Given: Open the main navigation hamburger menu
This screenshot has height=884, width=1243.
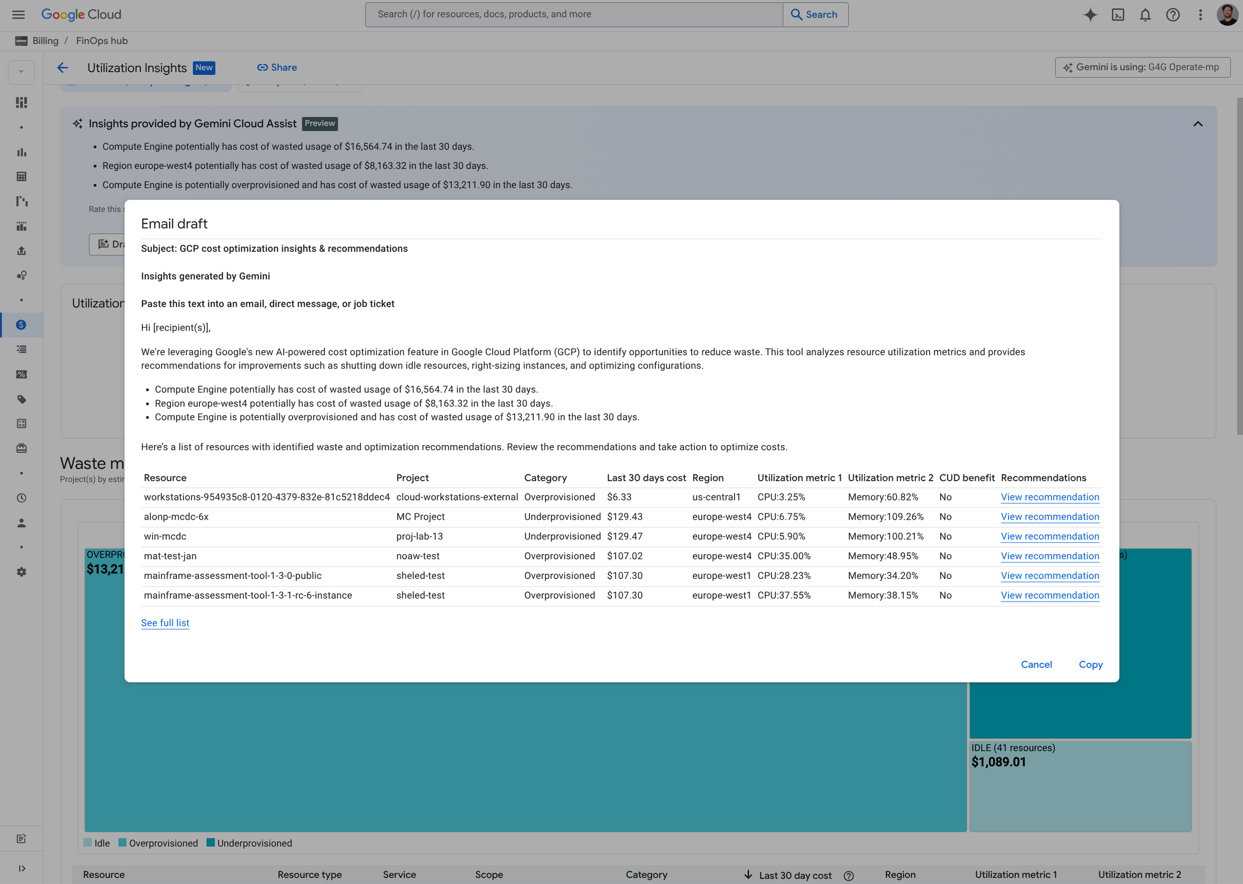Looking at the screenshot, I should point(18,15).
